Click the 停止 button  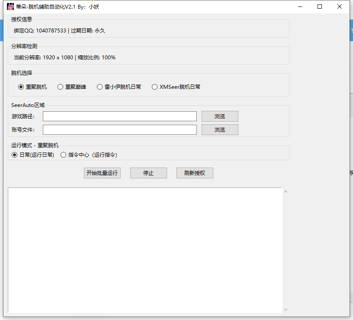[x=148, y=173]
